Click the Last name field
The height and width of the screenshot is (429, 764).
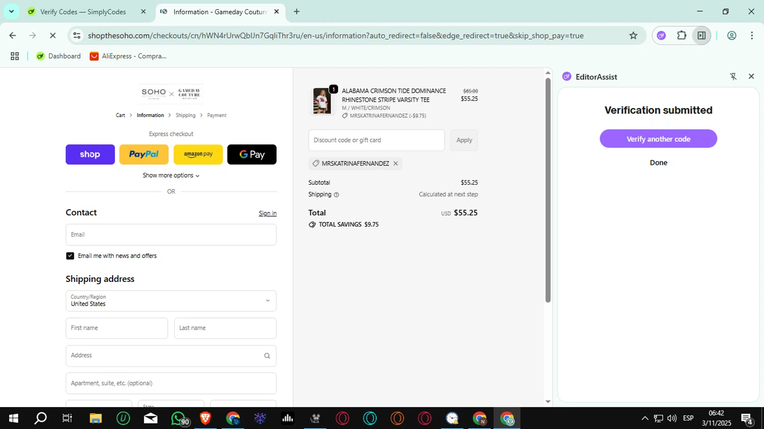pos(225,328)
